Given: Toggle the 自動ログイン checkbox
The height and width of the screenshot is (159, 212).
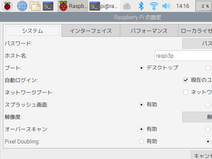Looking at the screenshot, I should 185,80.
